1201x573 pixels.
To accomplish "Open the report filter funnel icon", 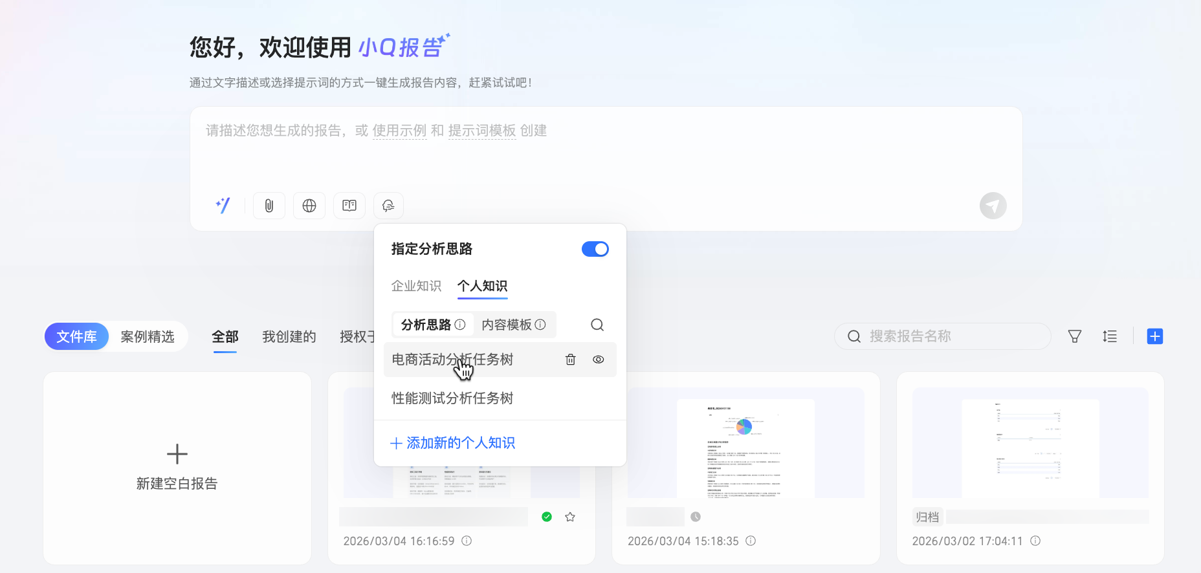I will (1075, 336).
